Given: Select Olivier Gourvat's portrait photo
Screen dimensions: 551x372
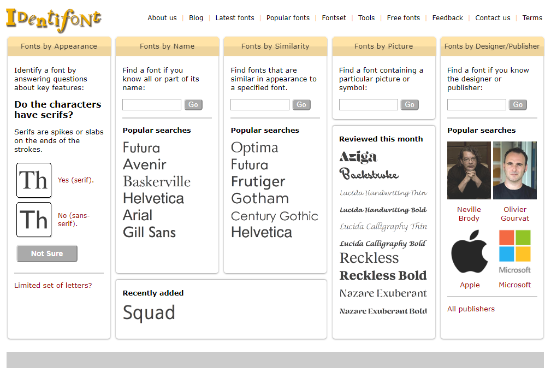Looking at the screenshot, I should [515, 170].
